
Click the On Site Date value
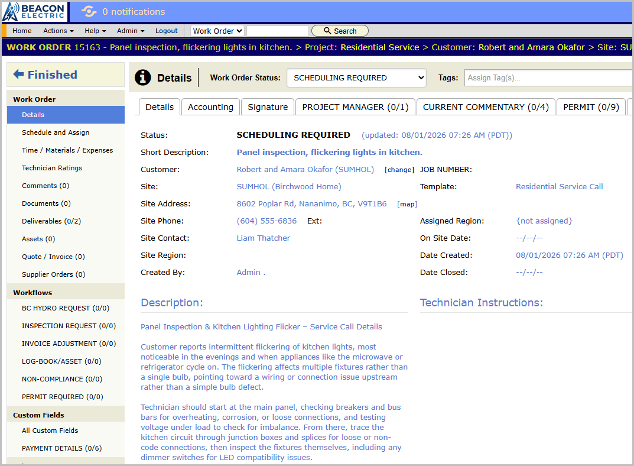(529, 238)
